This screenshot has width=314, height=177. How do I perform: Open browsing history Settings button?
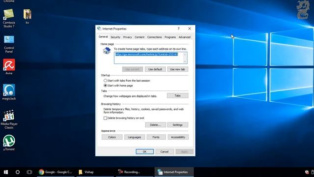click(178, 125)
